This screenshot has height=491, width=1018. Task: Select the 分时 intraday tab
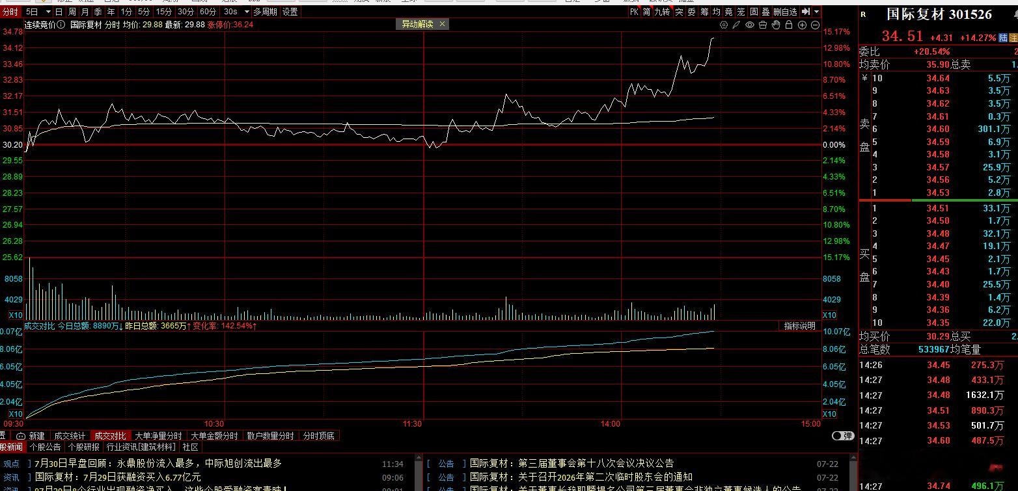(10, 12)
